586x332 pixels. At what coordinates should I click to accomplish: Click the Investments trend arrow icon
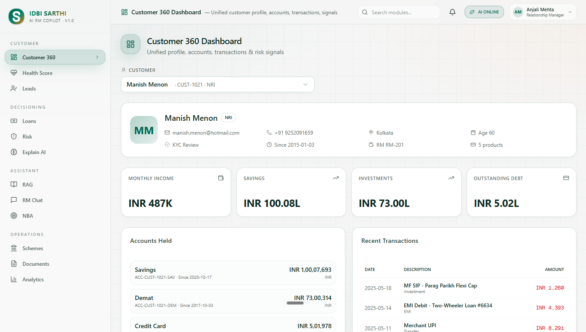click(451, 178)
